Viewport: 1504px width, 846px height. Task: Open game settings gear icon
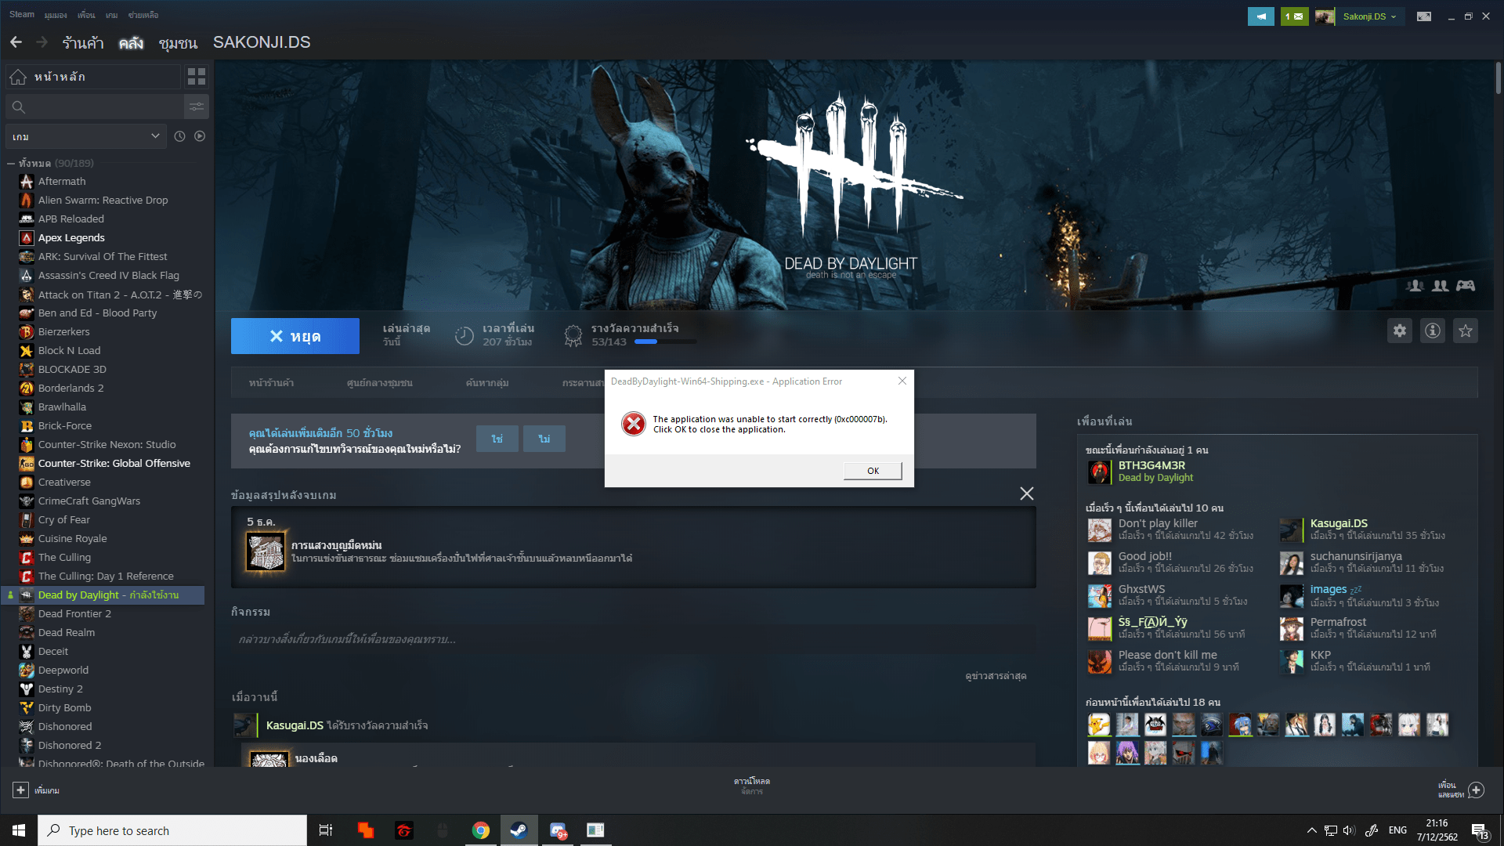pyautogui.click(x=1400, y=331)
